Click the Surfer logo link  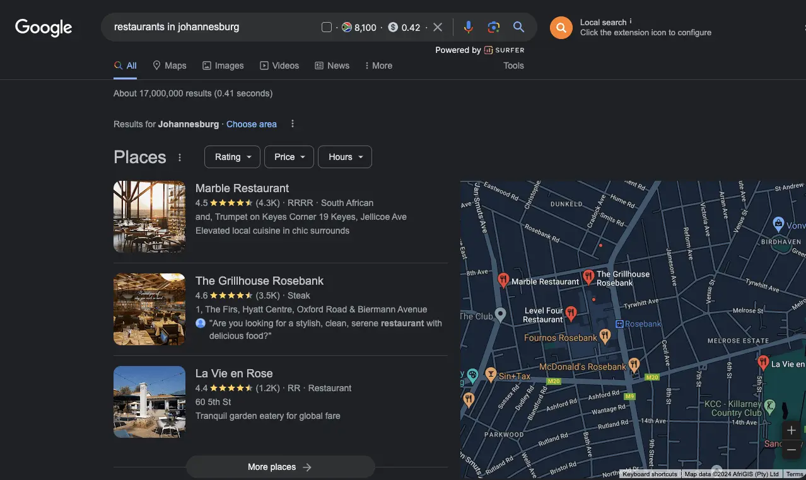click(x=504, y=50)
